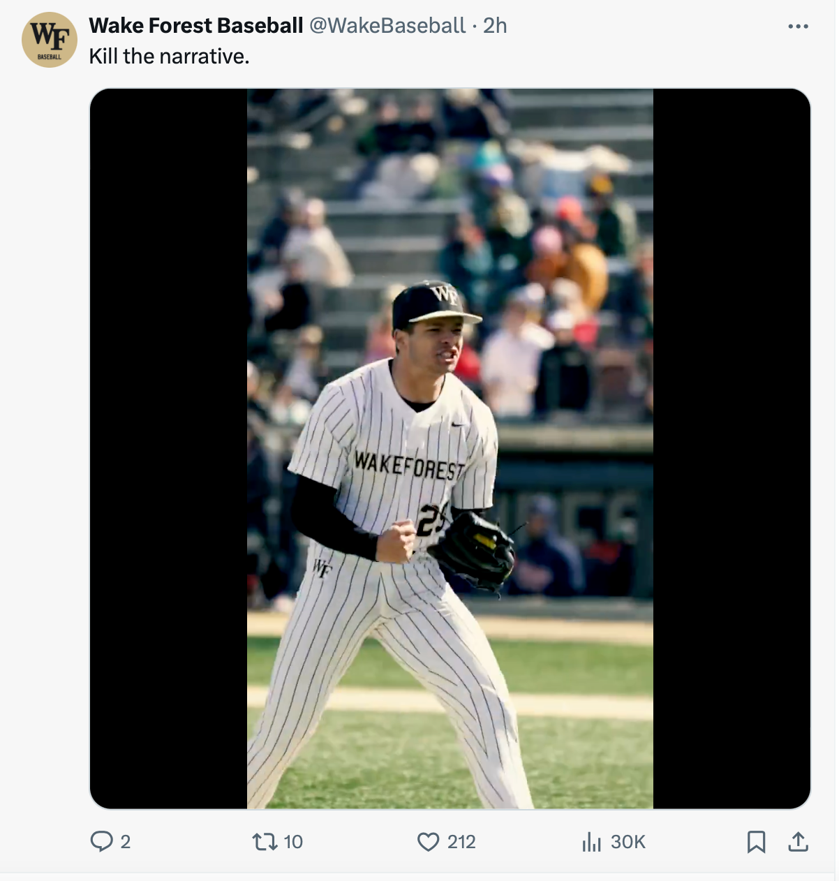
Task: Bookmark this tweet
Action: pos(756,842)
